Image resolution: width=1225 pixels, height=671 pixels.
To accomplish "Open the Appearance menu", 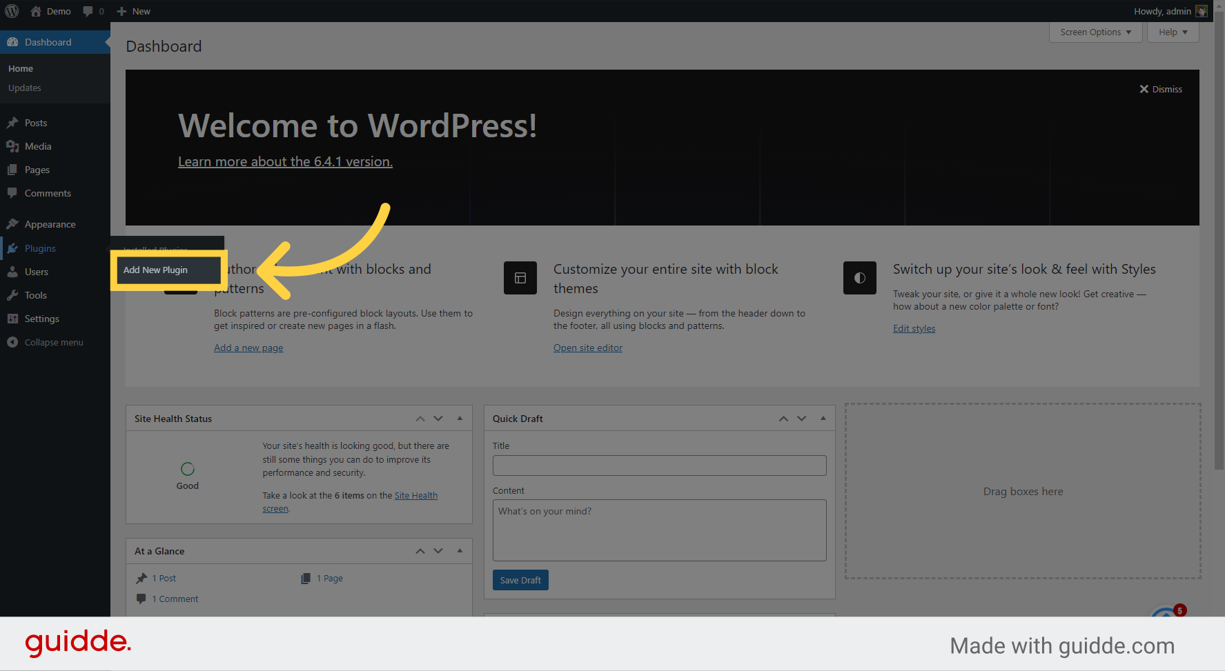I will [x=49, y=224].
